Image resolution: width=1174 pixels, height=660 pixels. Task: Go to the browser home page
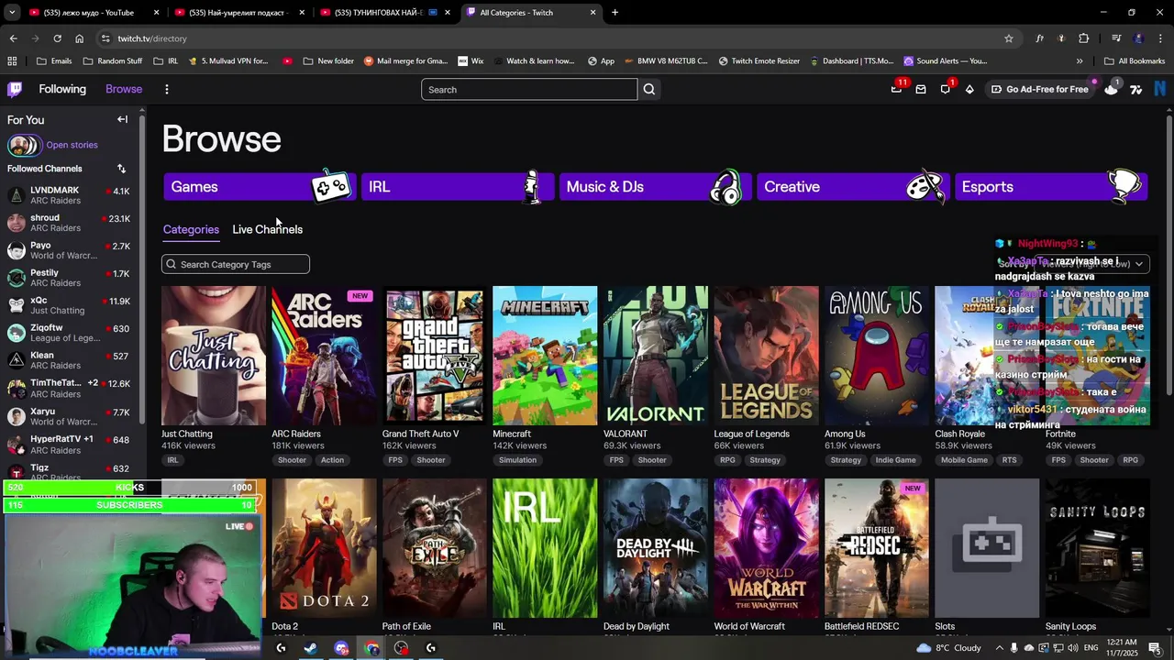tap(79, 38)
